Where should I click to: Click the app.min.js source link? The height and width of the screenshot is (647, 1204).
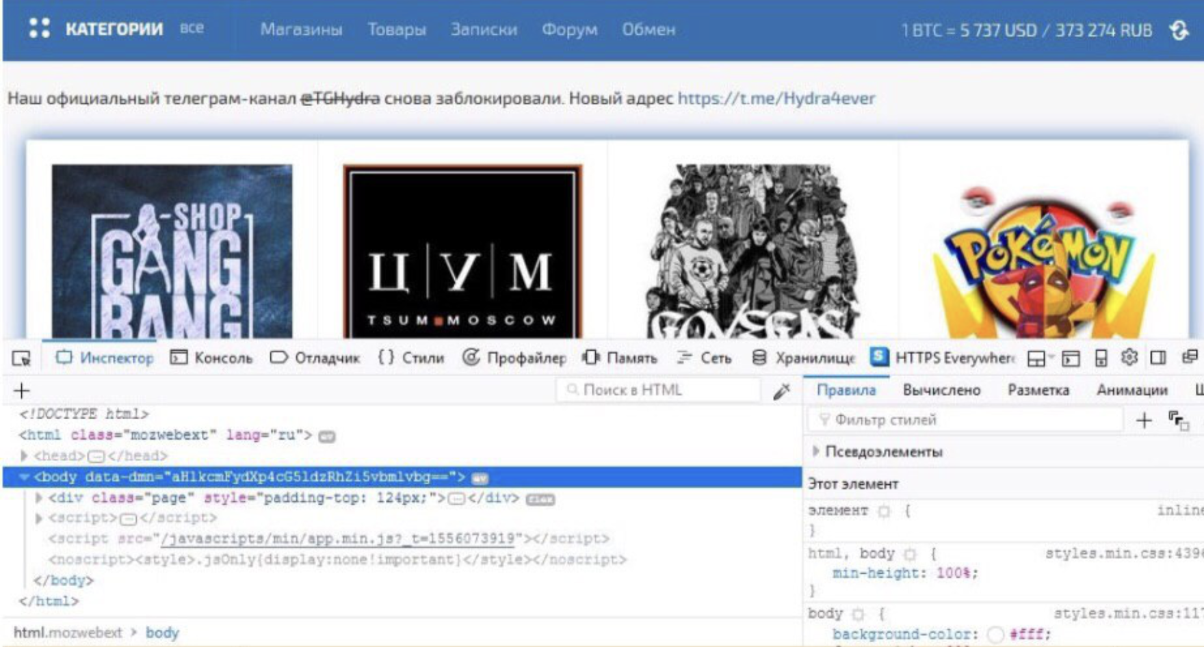click(337, 539)
